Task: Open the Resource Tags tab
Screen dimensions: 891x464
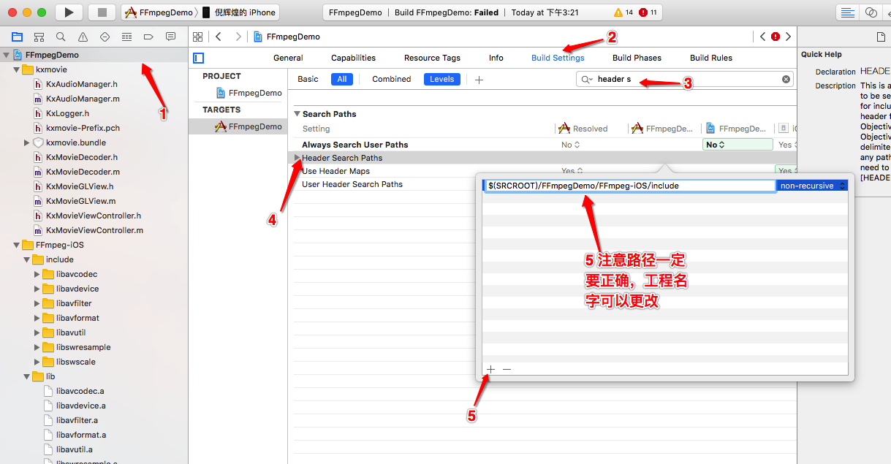Action: pyautogui.click(x=432, y=58)
